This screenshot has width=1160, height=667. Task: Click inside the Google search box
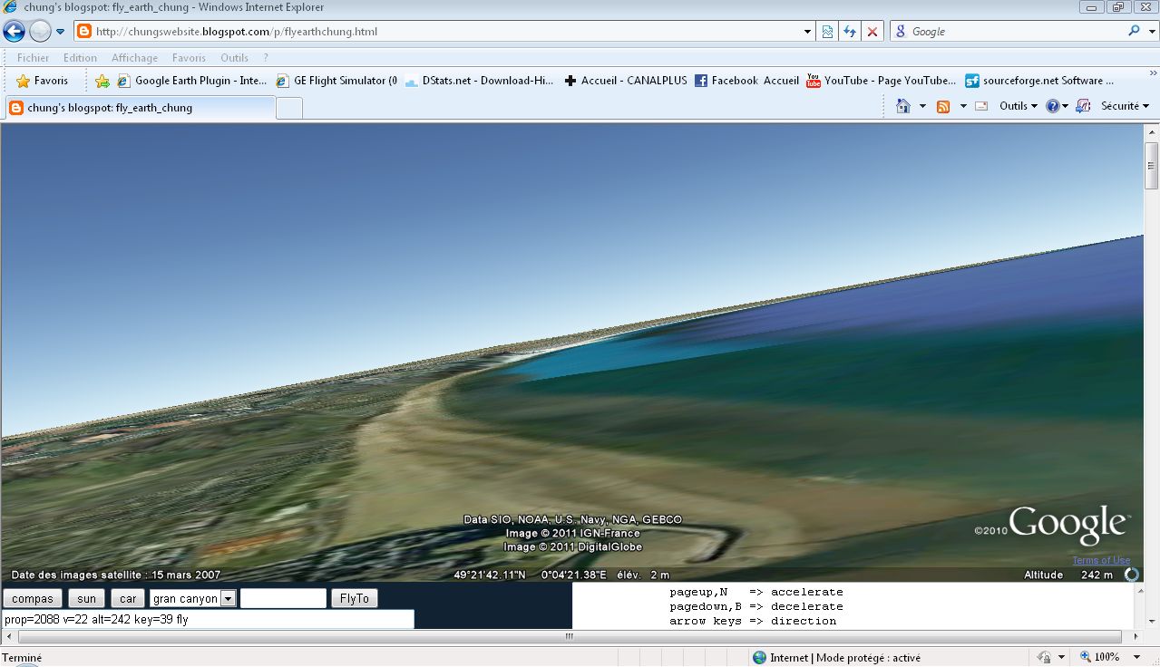point(1016,32)
